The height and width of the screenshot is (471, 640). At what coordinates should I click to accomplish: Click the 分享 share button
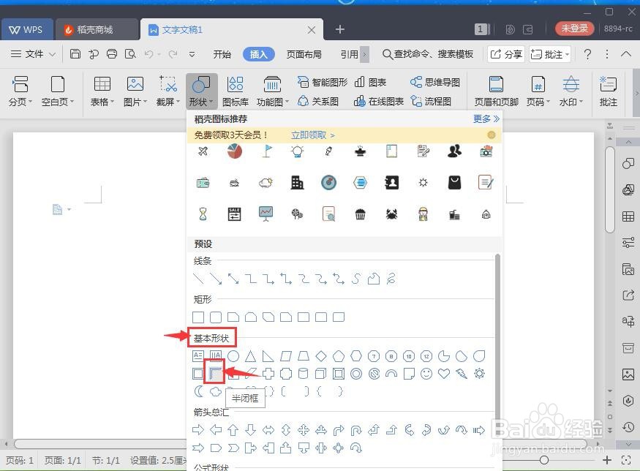(506, 54)
